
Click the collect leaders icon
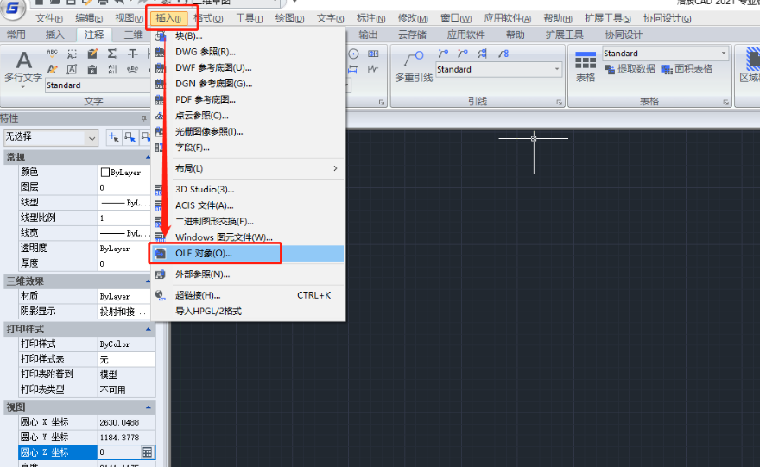pos(503,54)
